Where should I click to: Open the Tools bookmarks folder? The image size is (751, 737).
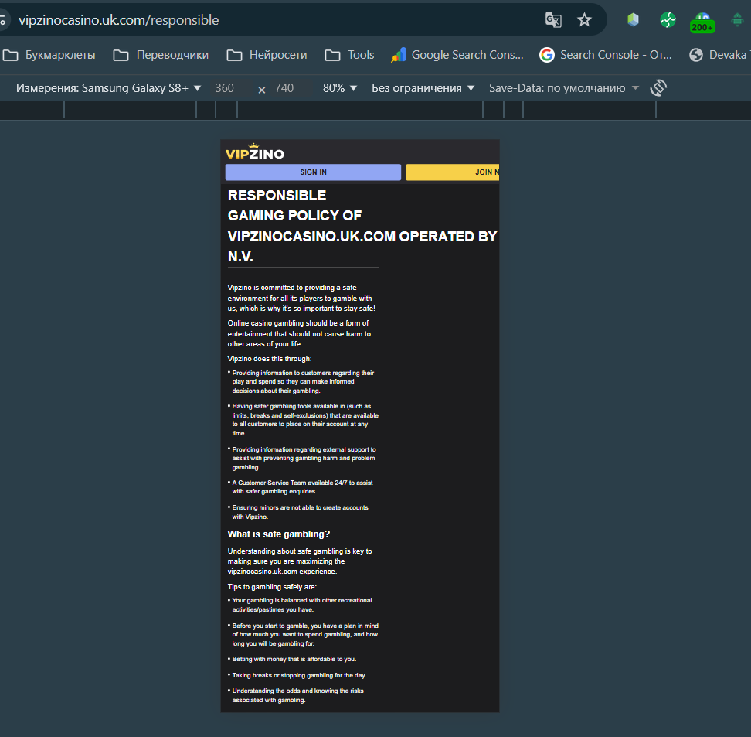[349, 55]
